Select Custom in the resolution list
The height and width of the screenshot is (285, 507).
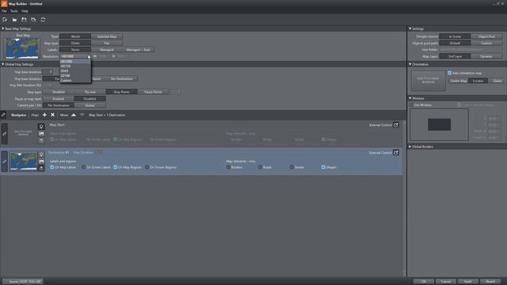click(75, 80)
